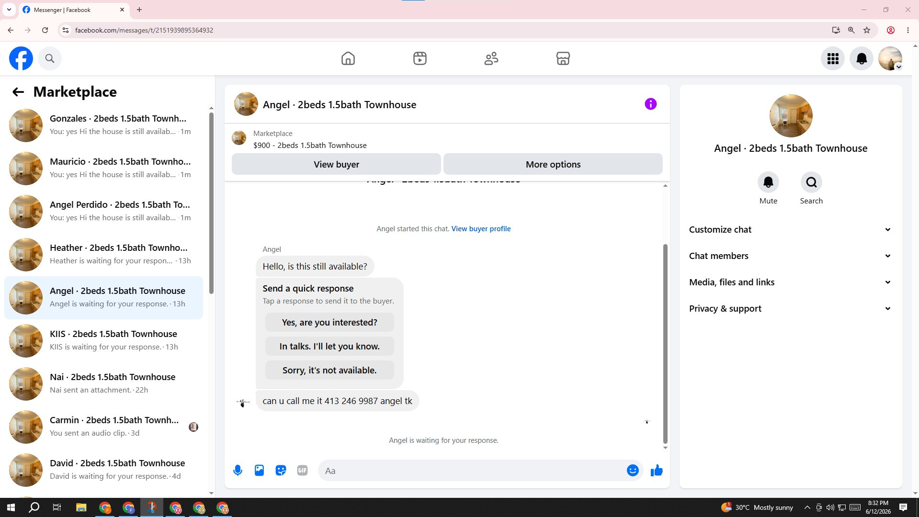Click the browser address bar URL
The height and width of the screenshot is (517, 919).
pyautogui.click(x=144, y=30)
